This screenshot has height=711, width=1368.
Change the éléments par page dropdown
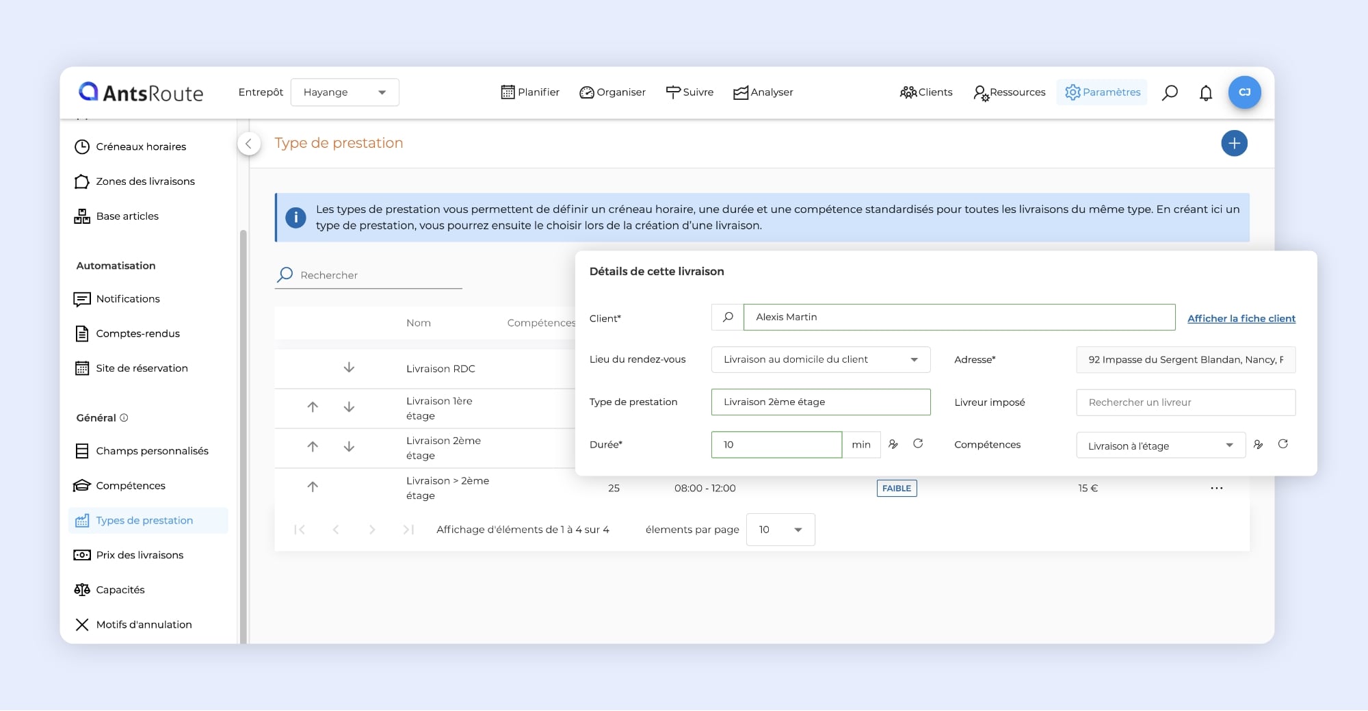point(780,530)
